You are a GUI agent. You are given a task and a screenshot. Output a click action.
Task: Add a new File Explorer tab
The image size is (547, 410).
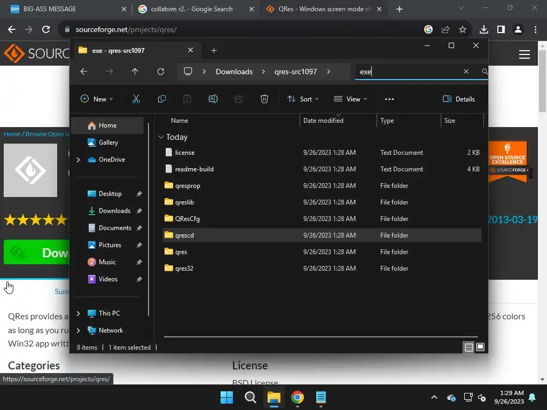coord(214,51)
